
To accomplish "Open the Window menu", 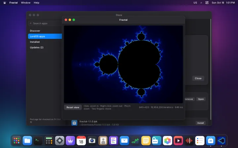I will [x=26, y=3].
